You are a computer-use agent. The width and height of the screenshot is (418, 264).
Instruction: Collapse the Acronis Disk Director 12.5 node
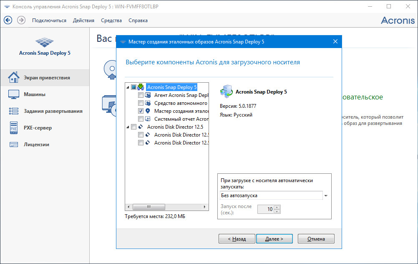pyautogui.click(x=128, y=127)
